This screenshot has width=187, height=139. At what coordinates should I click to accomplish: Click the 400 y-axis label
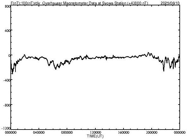point(8,31)
